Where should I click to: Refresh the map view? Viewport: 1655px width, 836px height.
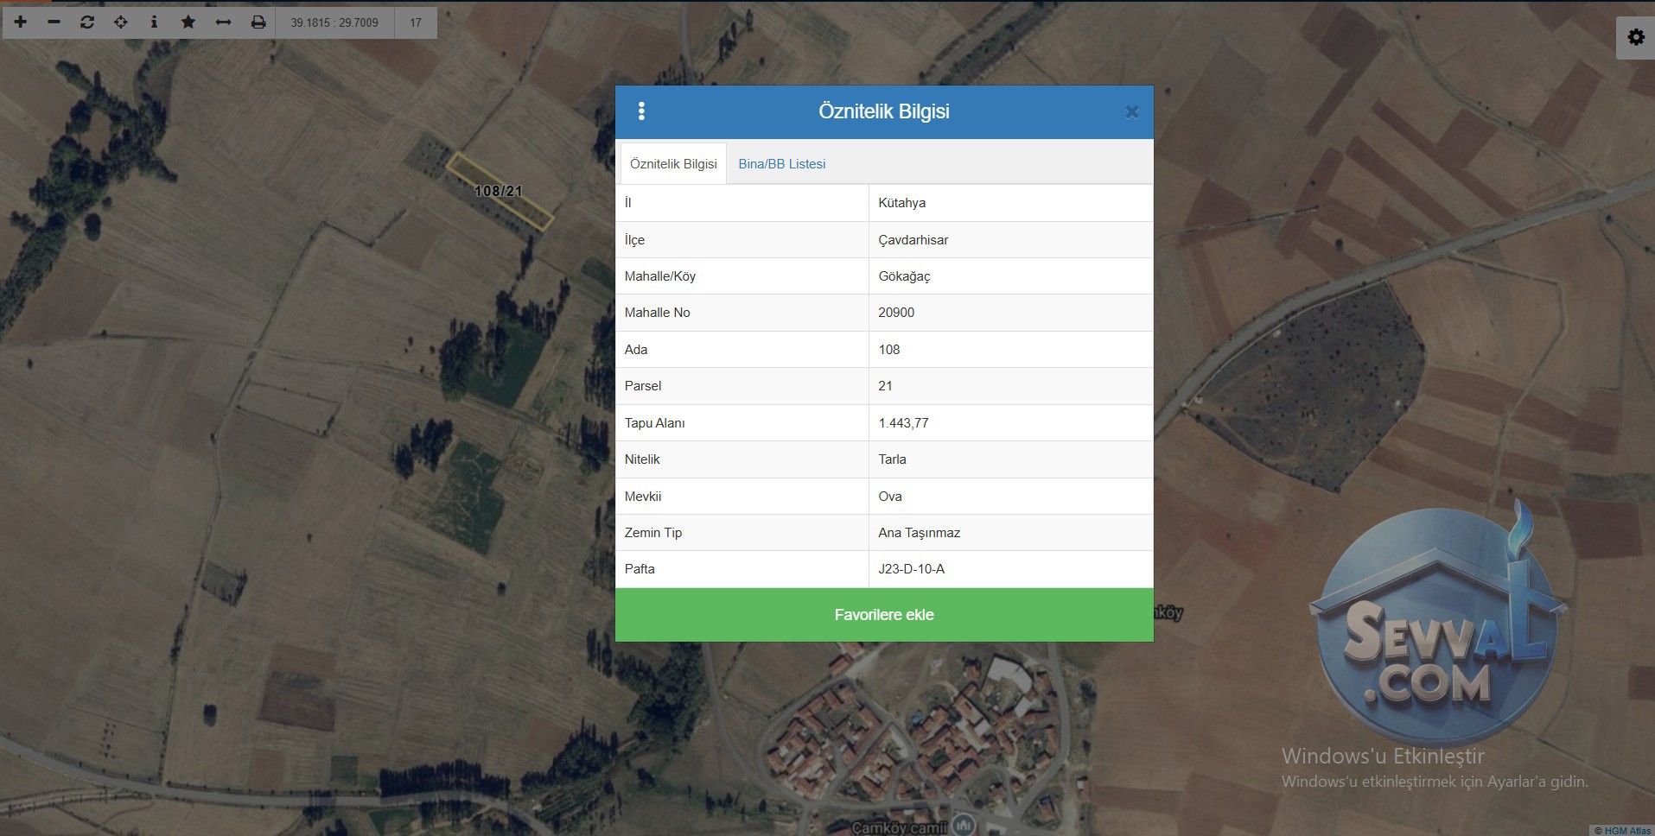pos(87,22)
